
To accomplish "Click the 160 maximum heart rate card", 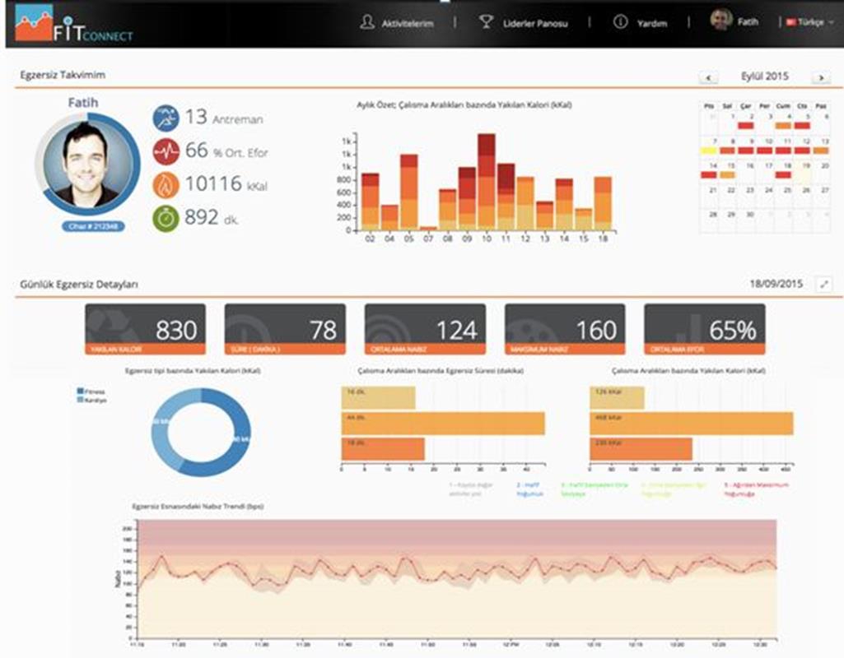I will 565,329.
